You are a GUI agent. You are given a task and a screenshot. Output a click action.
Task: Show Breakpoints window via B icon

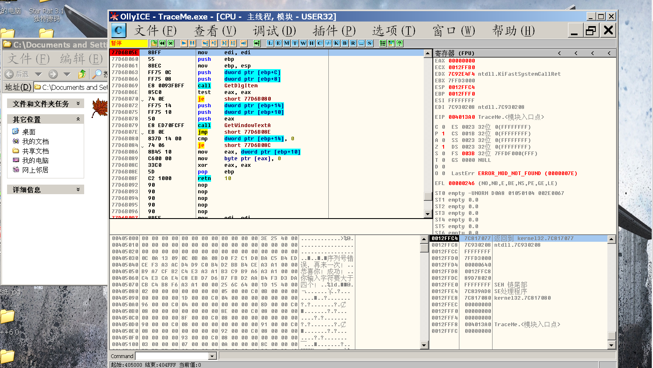click(x=345, y=43)
